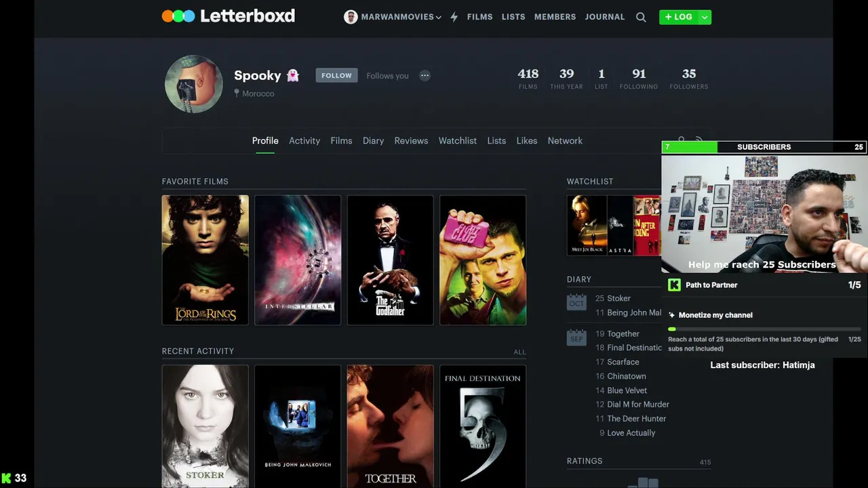Open the Blue Velvet diary entry
Viewport: 868px width, 488px height.
627,390
